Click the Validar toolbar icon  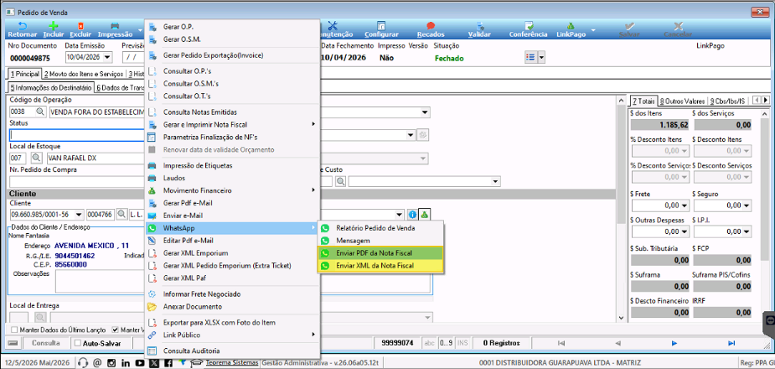point(479,26)
